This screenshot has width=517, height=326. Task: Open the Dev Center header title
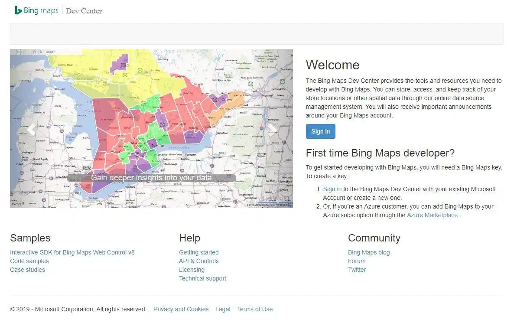coord(84,11)
